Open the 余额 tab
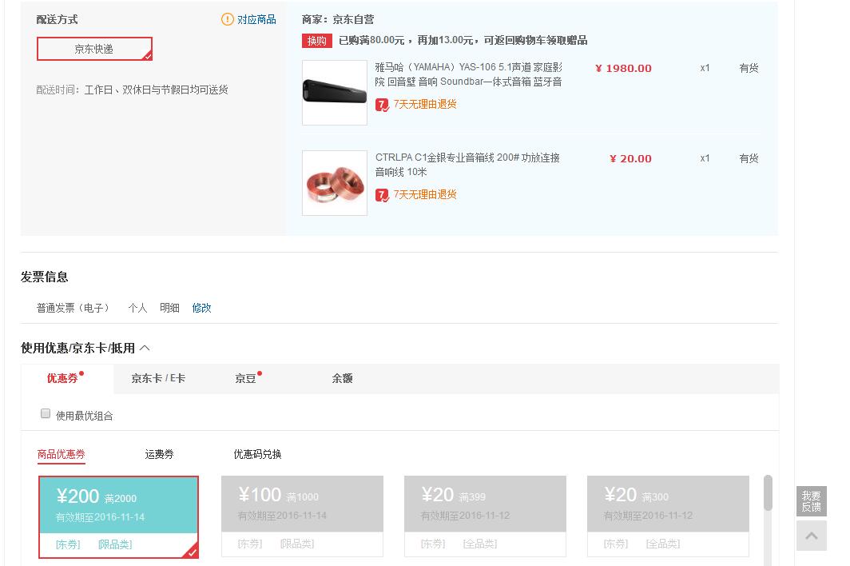Viewport: 850px width, 566px height. pyautogui.click(x=342, y=378)
